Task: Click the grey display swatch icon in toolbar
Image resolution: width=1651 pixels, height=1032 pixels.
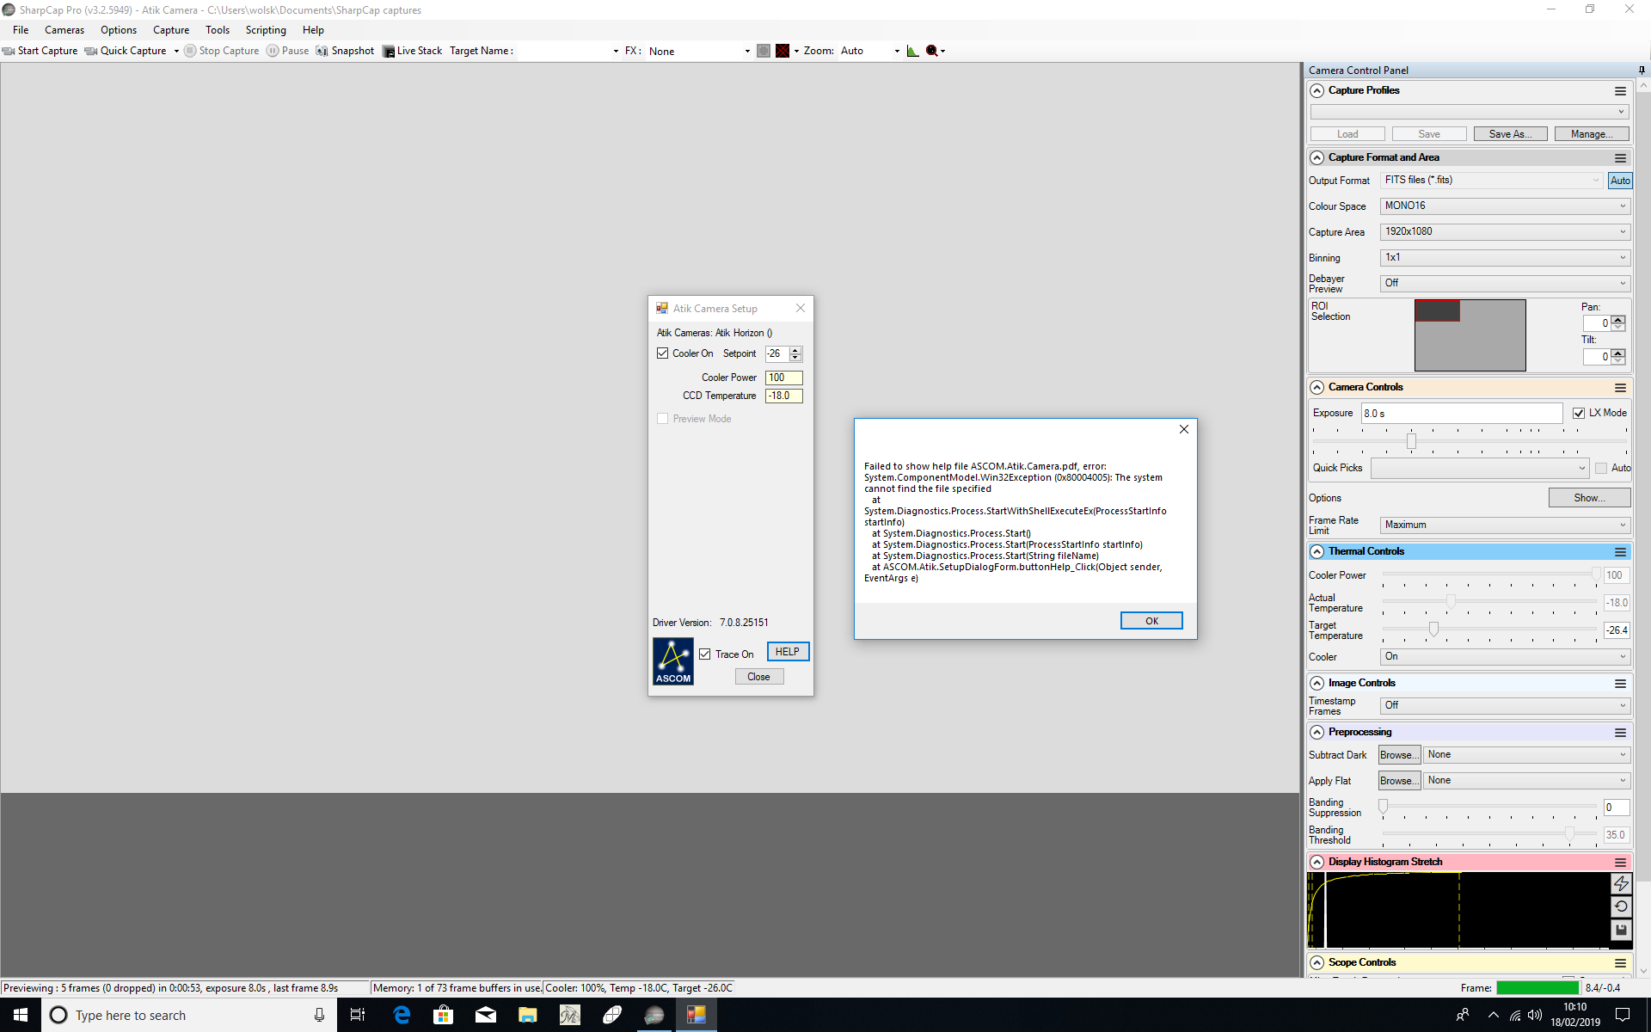Action: point(764,51)
